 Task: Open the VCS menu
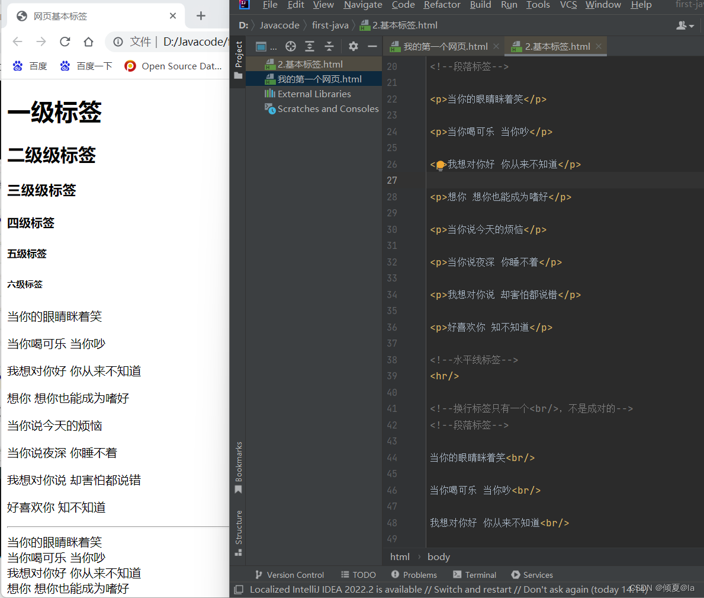point(568,5)
